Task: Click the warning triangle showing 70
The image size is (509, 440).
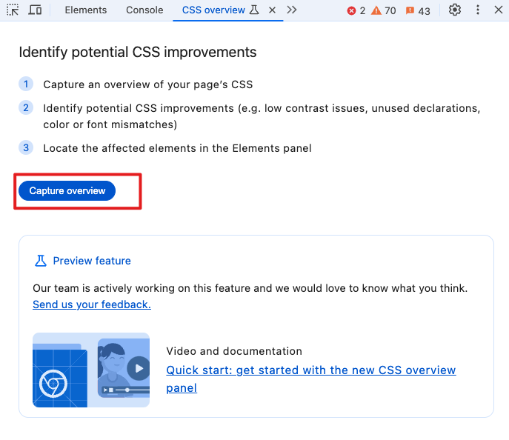Action: tap(376, 11)
